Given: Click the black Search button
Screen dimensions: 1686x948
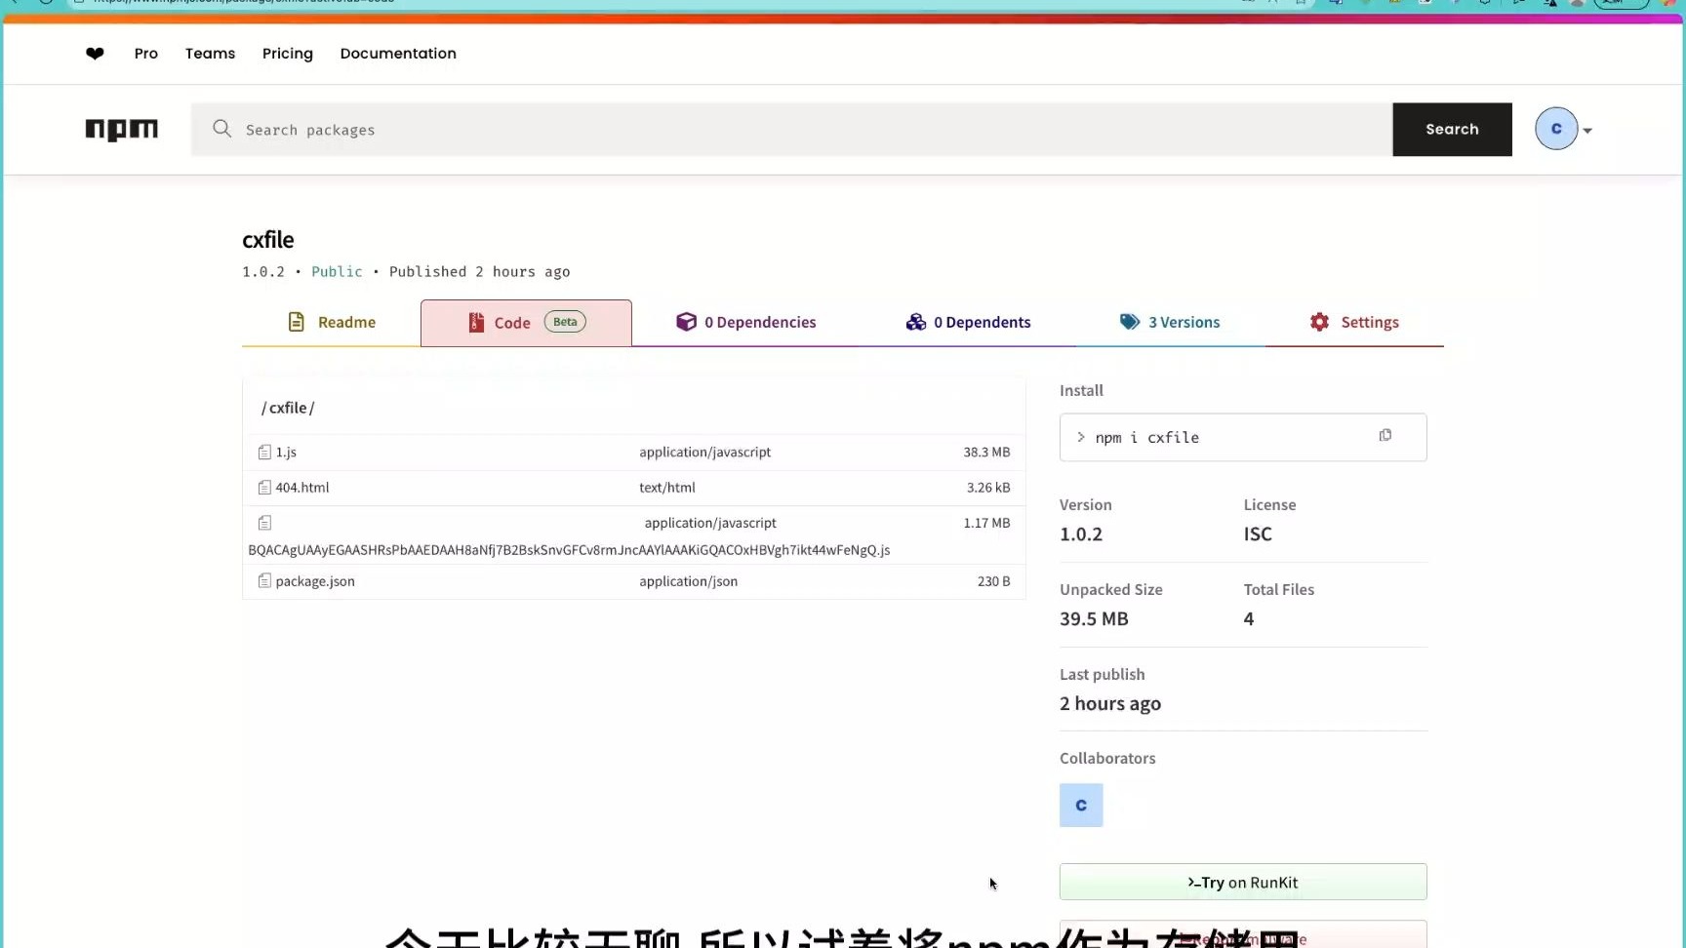Looking at the screenshot, I should [x=1452, y=129].
